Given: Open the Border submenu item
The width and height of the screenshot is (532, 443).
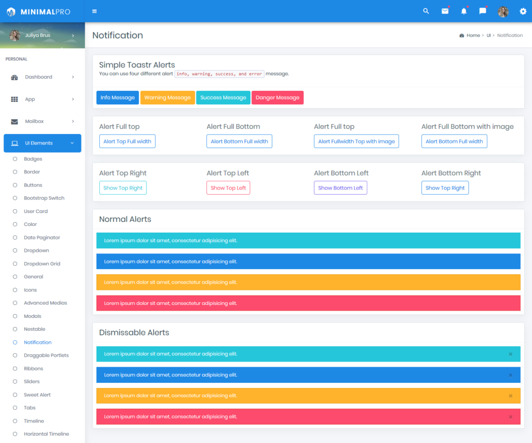Looking at the screenshot, I should (32, 172).
